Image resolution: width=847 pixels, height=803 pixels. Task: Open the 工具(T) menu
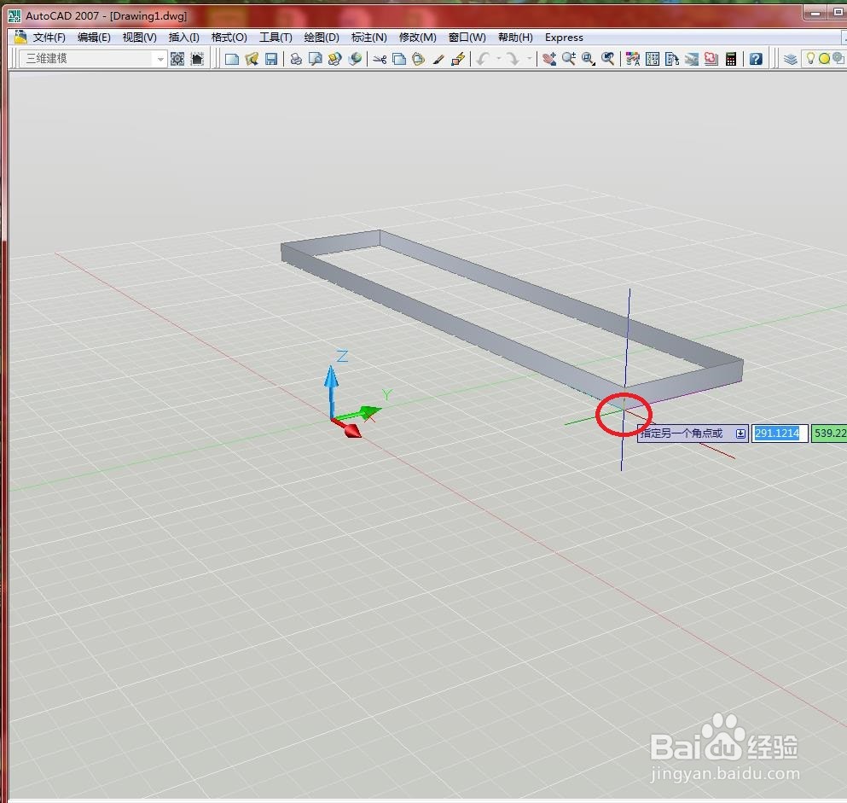(276, 38)
